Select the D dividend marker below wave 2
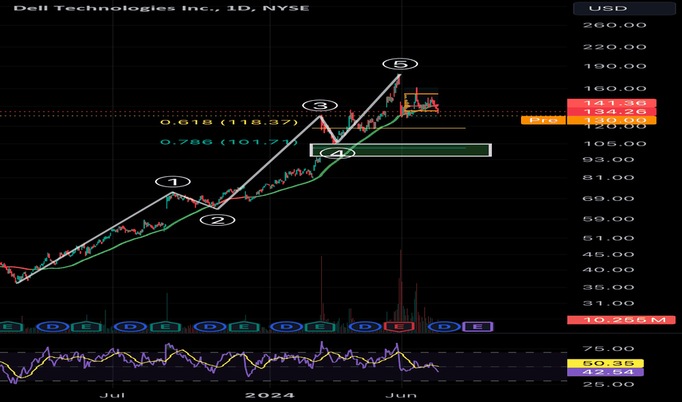 click(210, 327)
